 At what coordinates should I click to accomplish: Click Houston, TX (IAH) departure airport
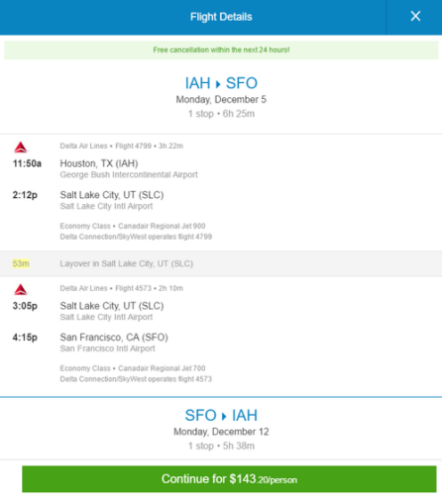99,163
